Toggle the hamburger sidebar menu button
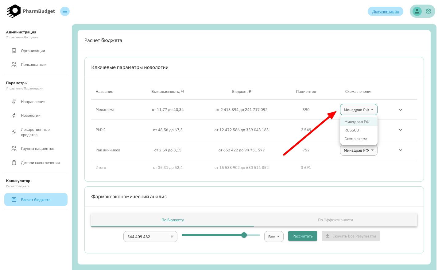This screenshot has height=270, width=442. click(65, 11)
